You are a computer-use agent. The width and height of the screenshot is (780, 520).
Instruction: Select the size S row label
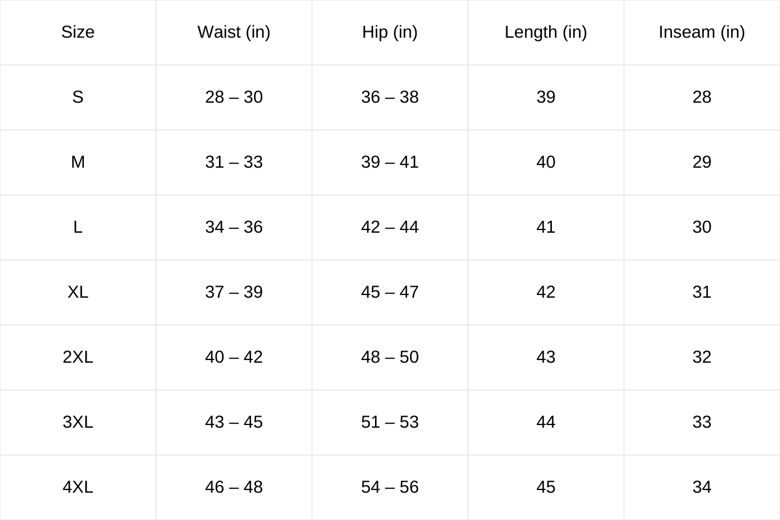tap(78, 97)
